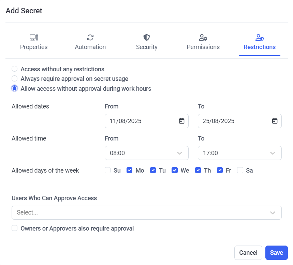
Task: Click the Security shield icon
Action: click(x=147, y=38)
